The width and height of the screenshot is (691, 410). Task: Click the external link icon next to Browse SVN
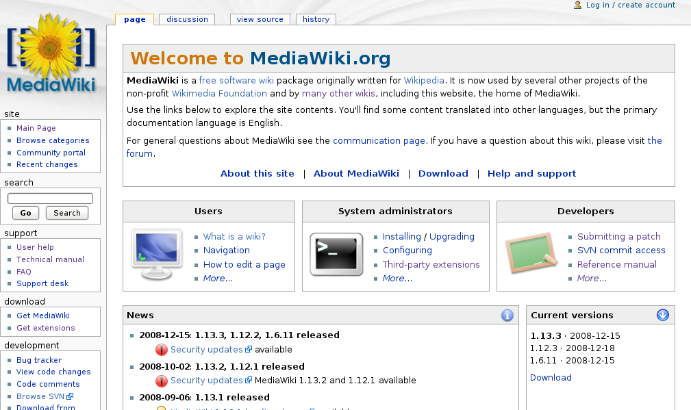pos(70,396)
